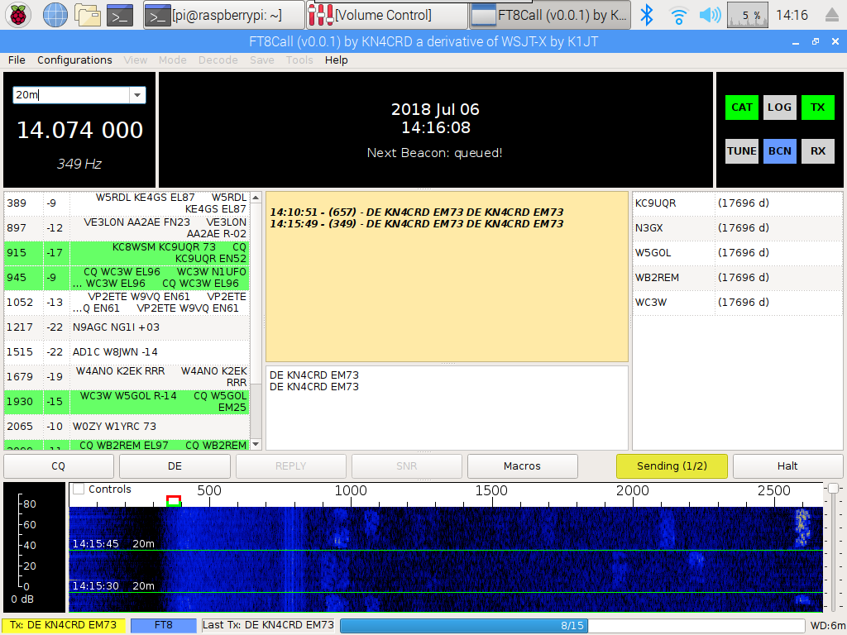Click the Tx: DE KN4CRD EM73 status
Viewport: 847px width, 635px height.
pos(63,625)
